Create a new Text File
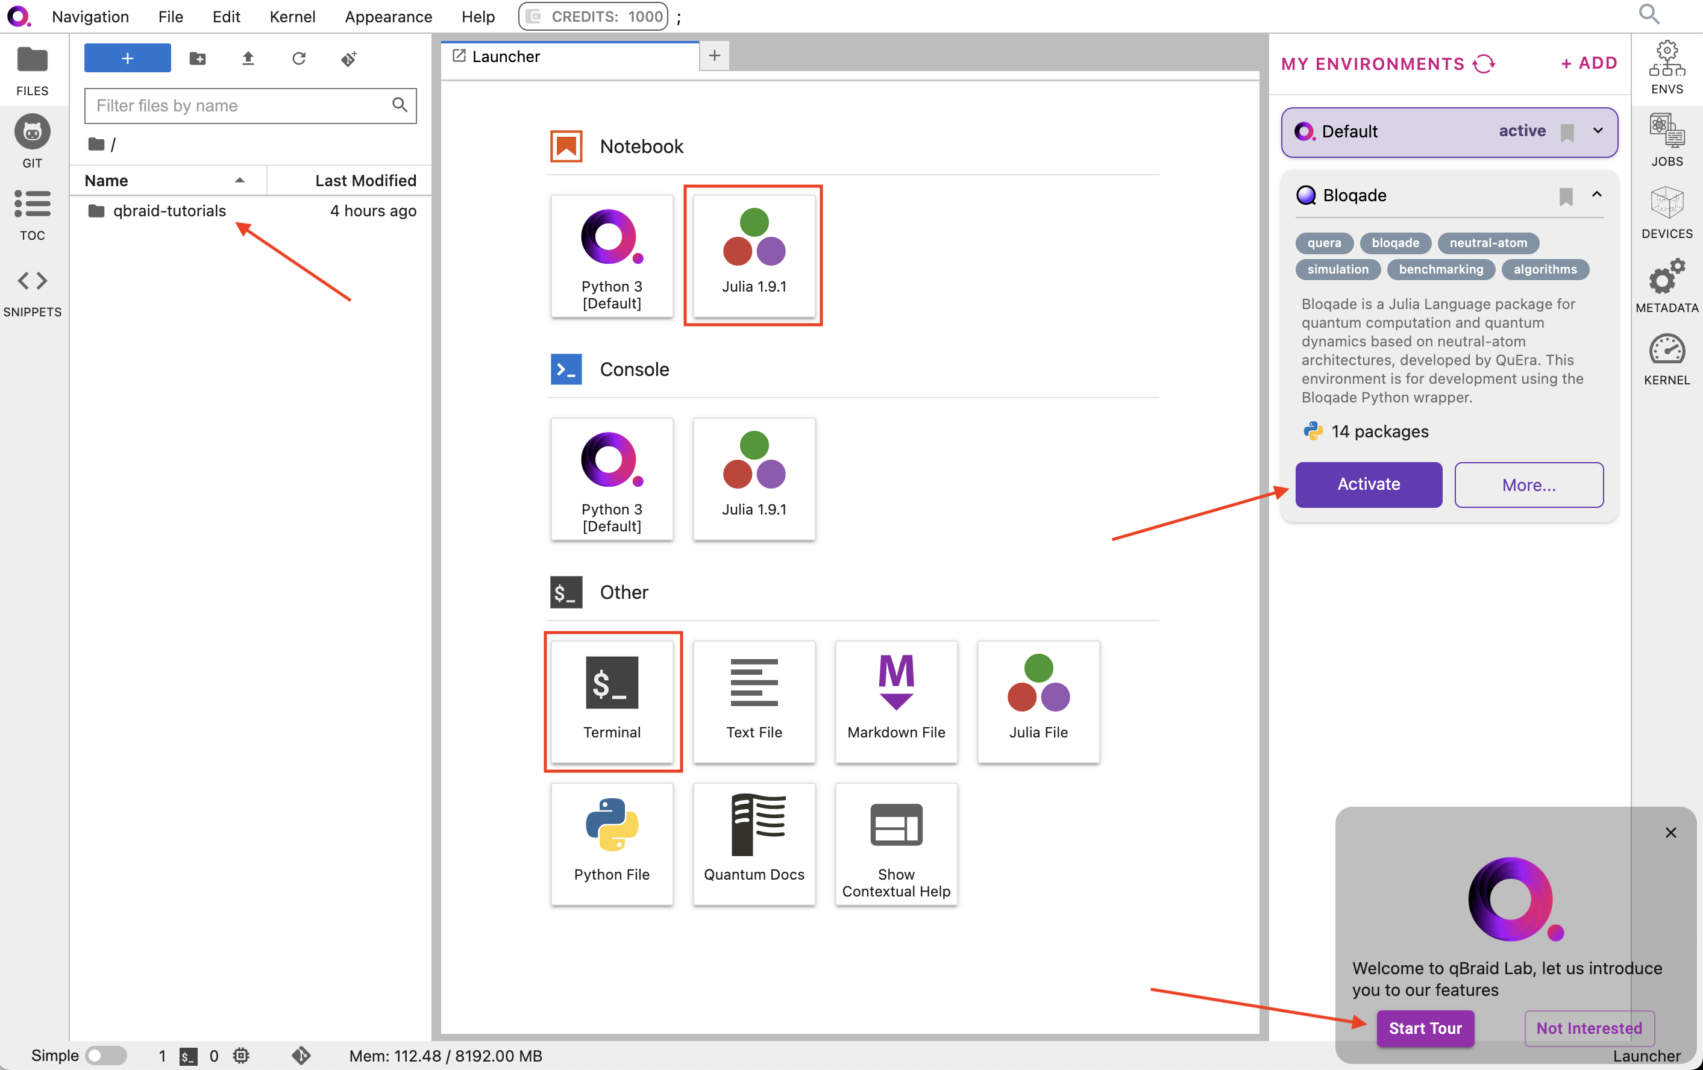The height and width of the screenshot is (1070, 1703). [x=754, y=701]
